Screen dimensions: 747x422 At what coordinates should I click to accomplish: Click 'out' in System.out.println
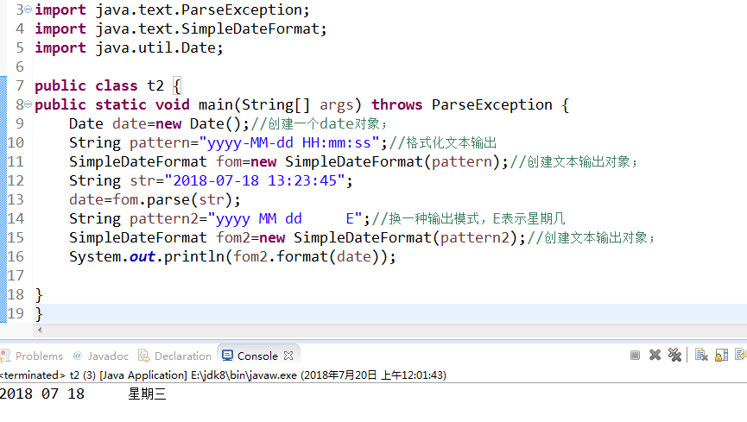pos(142,256)
